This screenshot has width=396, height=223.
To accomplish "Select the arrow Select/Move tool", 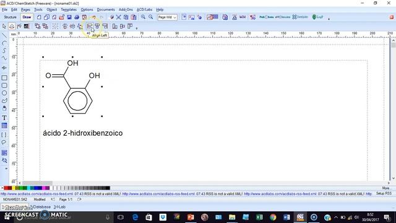I will (x=4, y=26).
